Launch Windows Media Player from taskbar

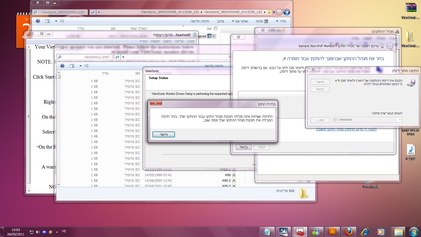tap(380, 232)
